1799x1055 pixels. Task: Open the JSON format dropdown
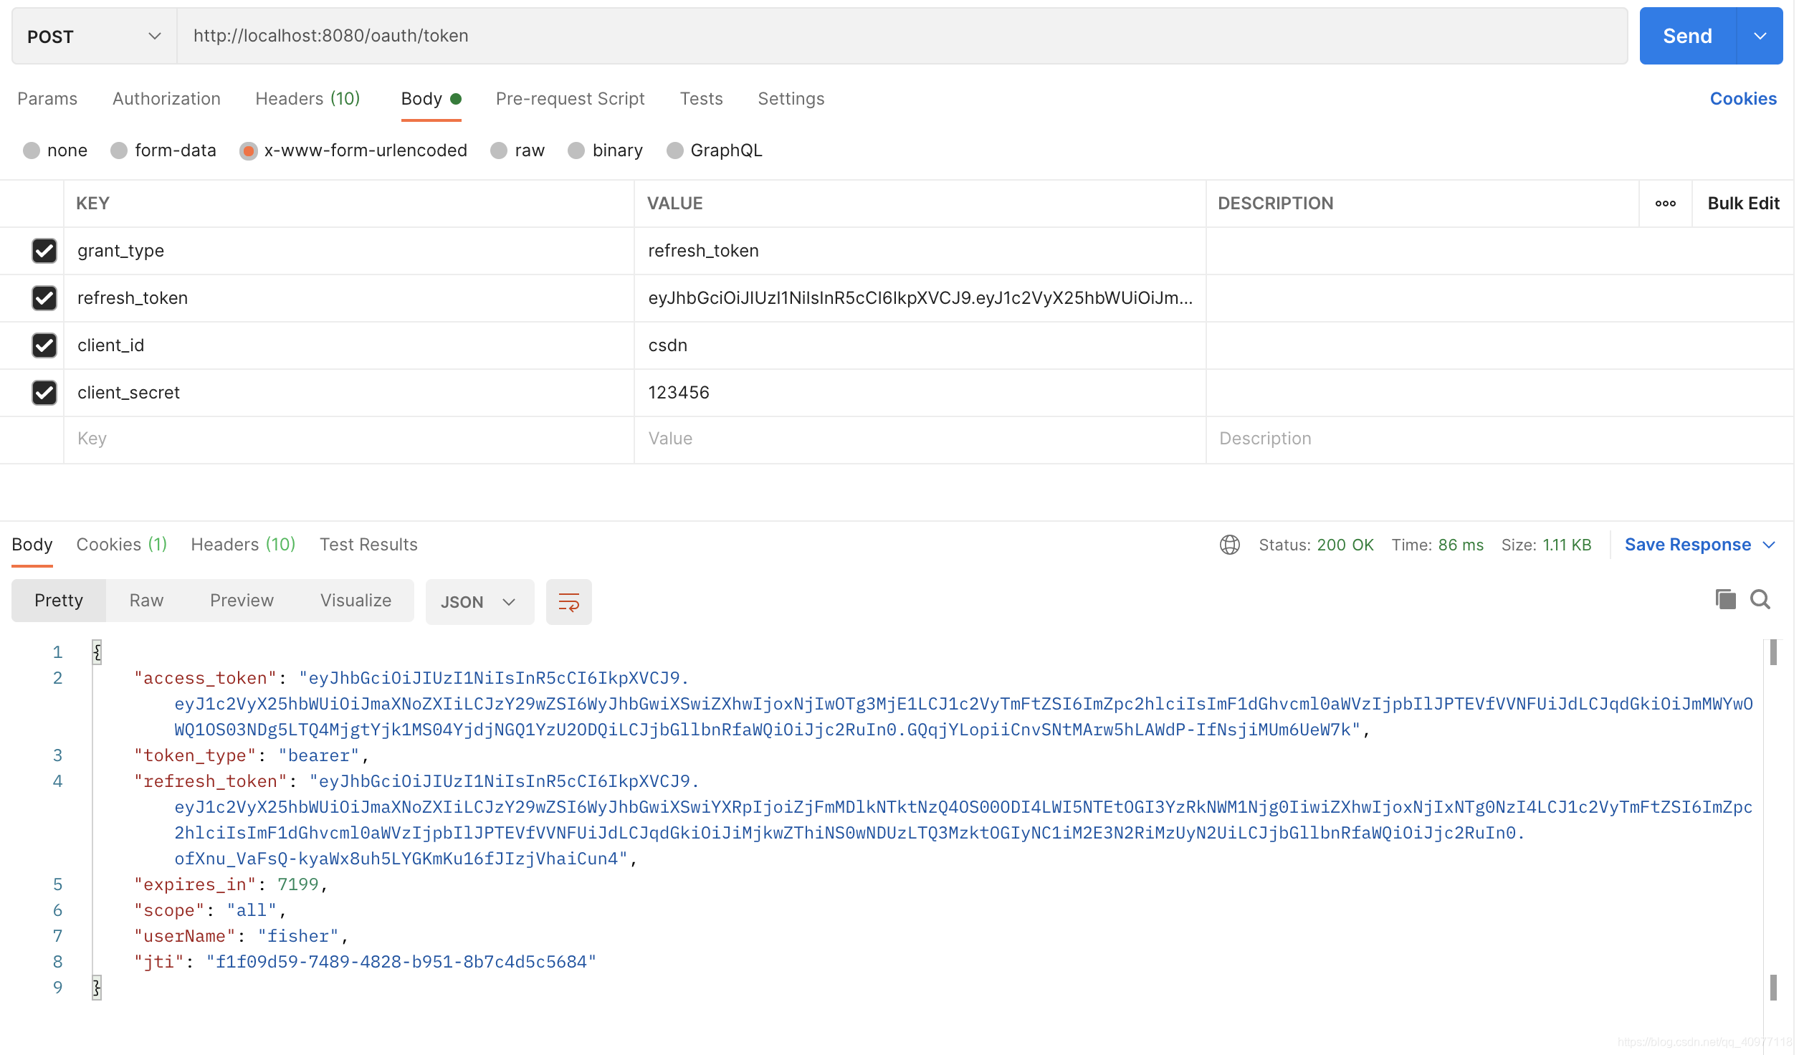coord(479,602)
